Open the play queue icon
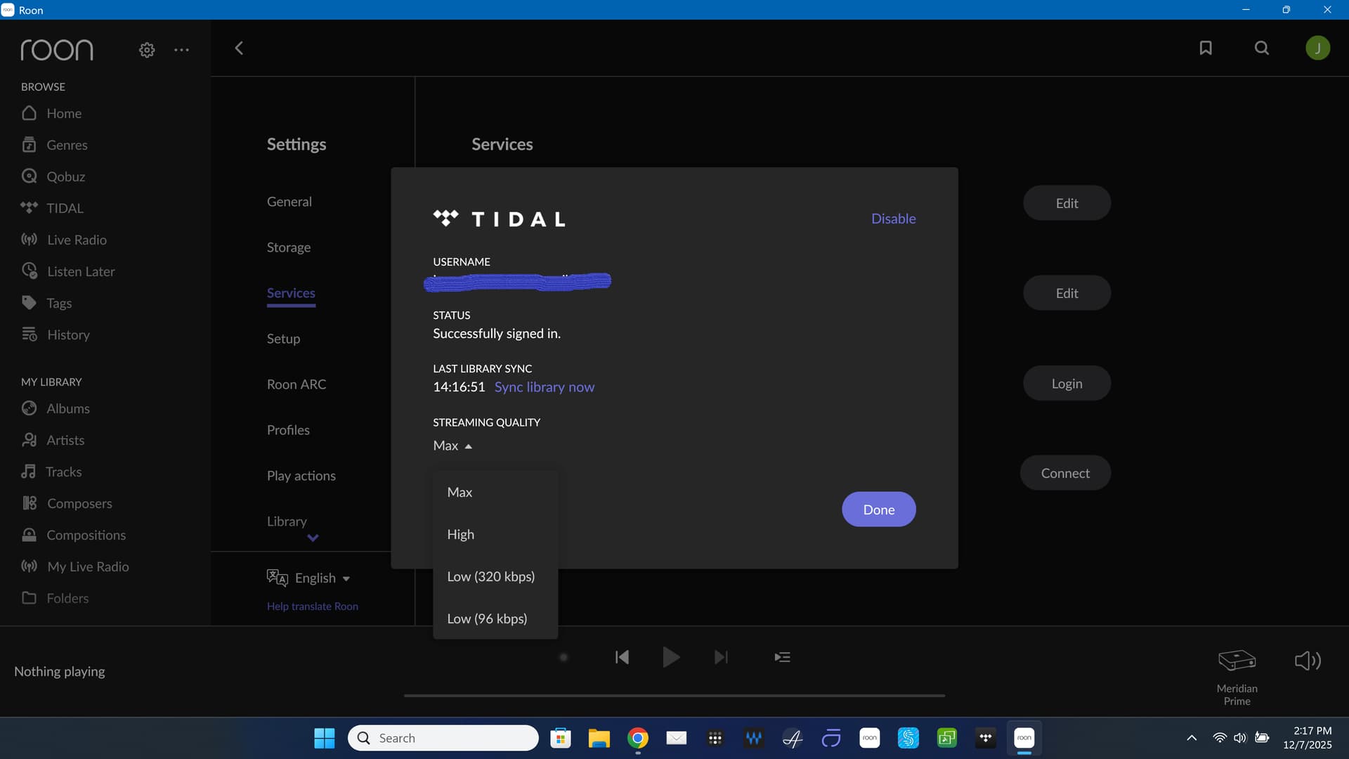The image size is (1349, 759). coord(782,657)
